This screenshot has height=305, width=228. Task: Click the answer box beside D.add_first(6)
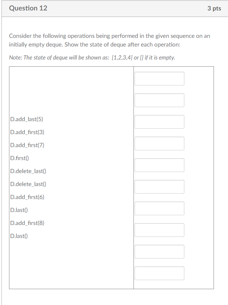(x=159, y=208)
